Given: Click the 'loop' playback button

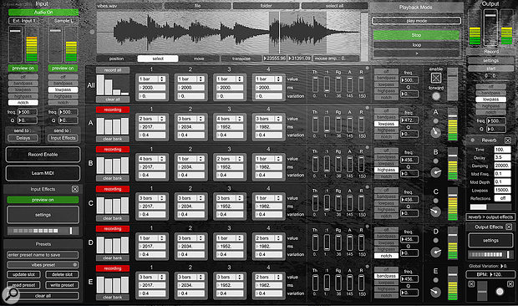Looking at the screenshot, I should click(x=416, y=45).
